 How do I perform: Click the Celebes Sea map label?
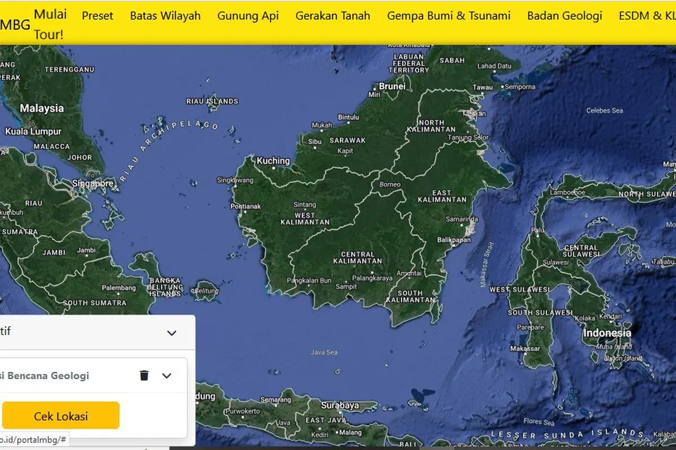pos(605,111)
